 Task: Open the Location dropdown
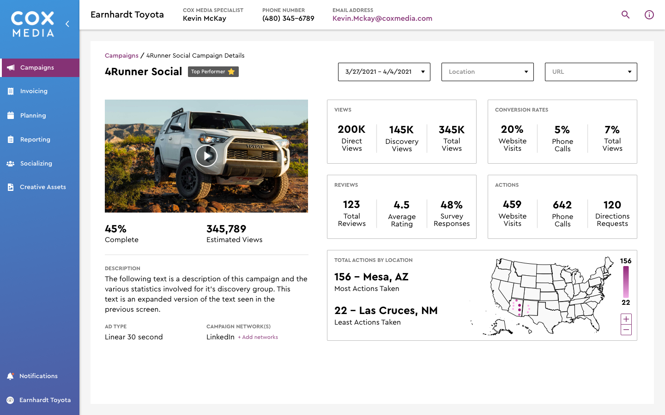point(488,72)
